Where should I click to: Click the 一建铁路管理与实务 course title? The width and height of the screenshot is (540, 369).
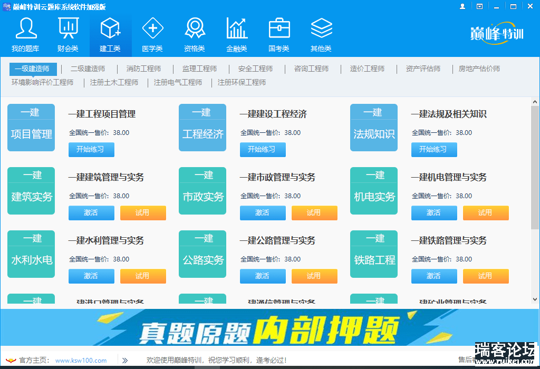pyautogui.click(x=449, y=240)
